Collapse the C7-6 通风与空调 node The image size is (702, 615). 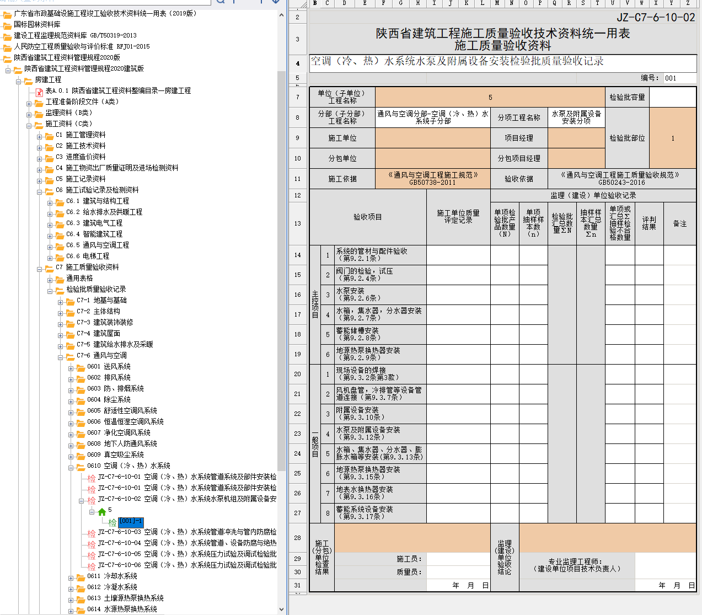pos(61,357)
